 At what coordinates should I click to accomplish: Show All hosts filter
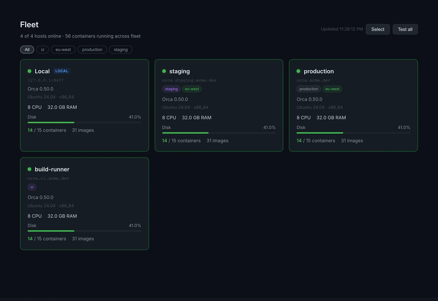[x=27, y=50]
